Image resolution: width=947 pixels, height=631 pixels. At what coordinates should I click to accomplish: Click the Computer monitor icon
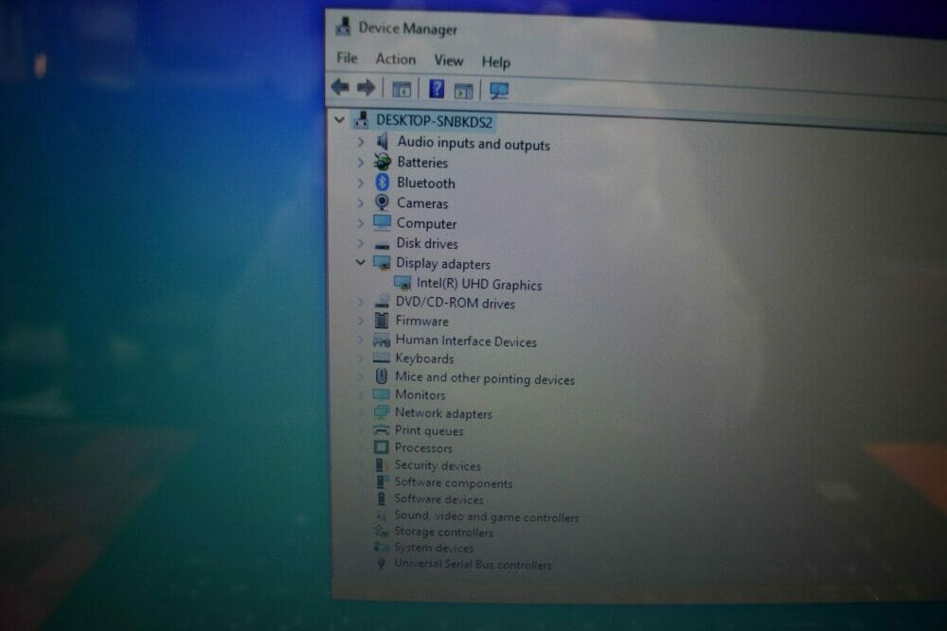(382, 222)
